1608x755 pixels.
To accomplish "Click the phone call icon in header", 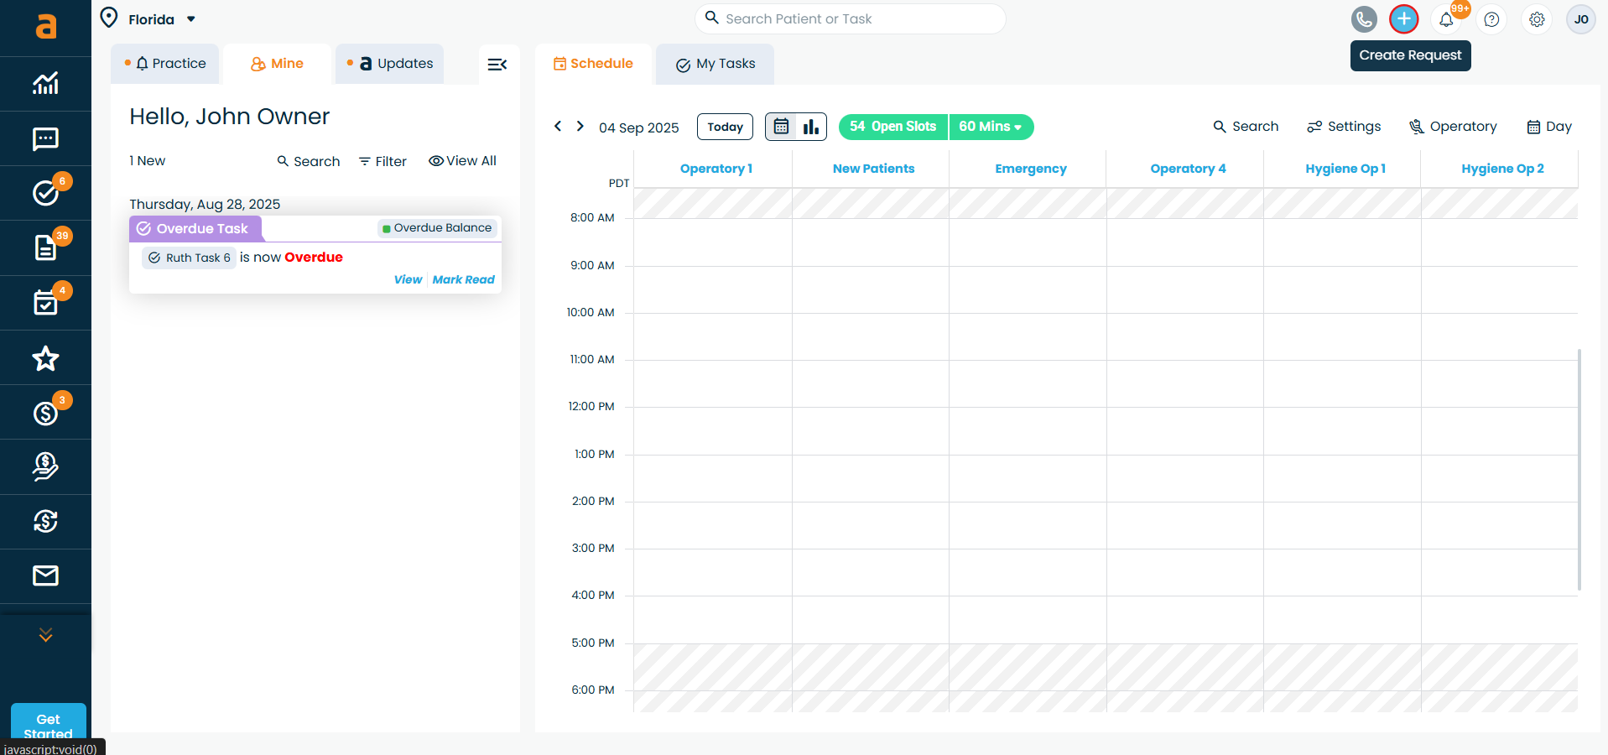I will tap(1364, 19).
